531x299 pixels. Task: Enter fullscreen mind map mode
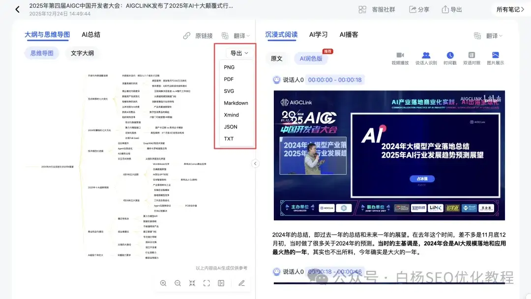pos(206,283)
